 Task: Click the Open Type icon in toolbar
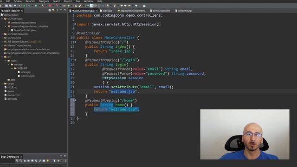pyautogui.click(x=76, y=6)
